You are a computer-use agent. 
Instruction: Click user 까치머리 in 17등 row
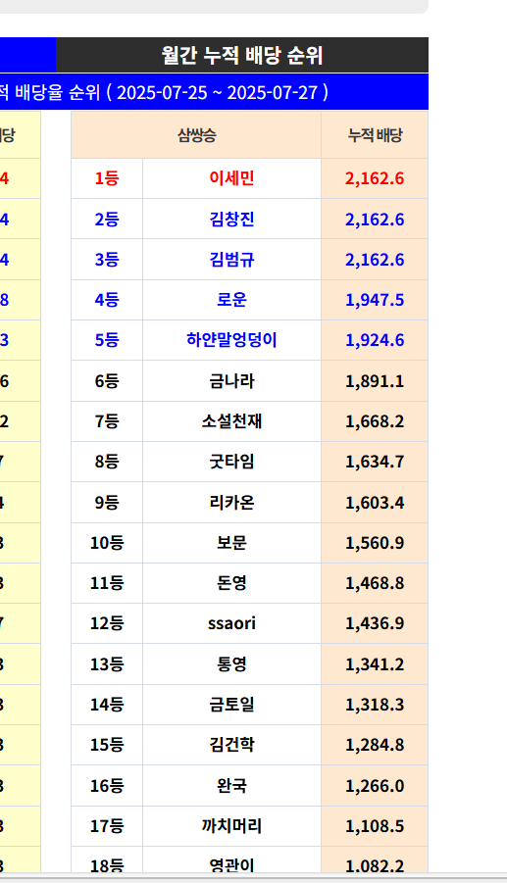(x=231, y=826)
